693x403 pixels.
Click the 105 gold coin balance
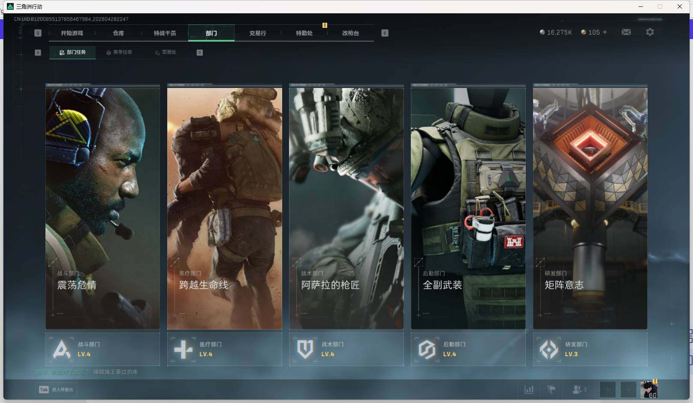pos(591,32)
